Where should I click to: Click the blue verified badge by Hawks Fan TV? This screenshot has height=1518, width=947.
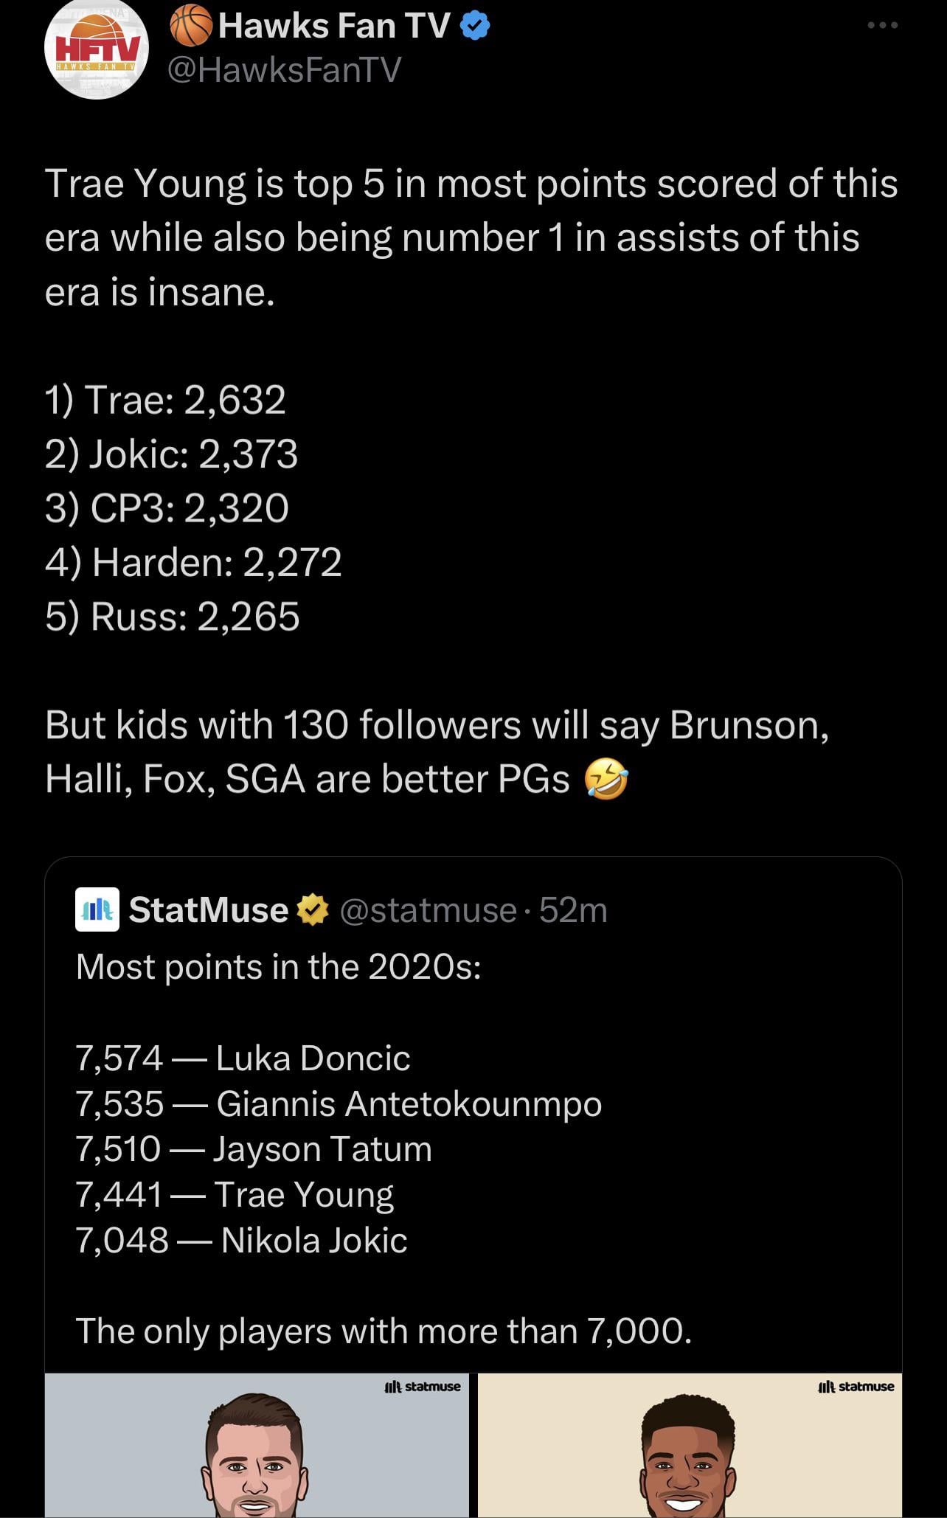[475, 27]
